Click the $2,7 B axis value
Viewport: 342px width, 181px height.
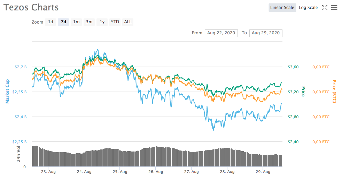21,67
